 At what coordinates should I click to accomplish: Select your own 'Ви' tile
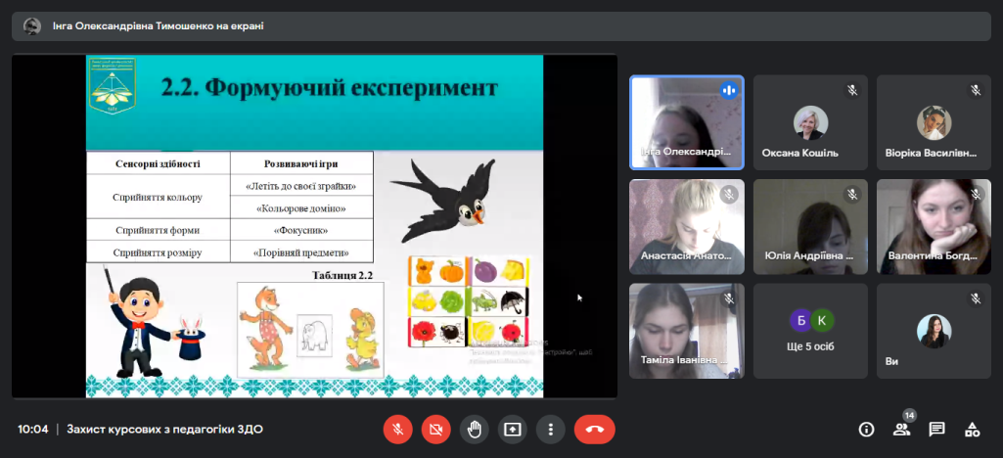pos(934,331)
